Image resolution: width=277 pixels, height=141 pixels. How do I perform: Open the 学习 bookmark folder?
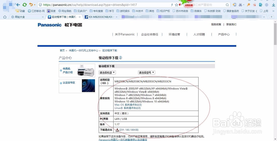click(110, 11)
